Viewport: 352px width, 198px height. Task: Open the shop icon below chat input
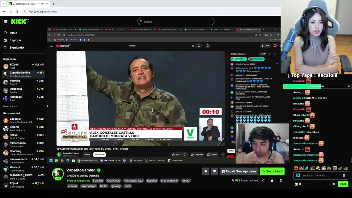click(x=296, y=184)
